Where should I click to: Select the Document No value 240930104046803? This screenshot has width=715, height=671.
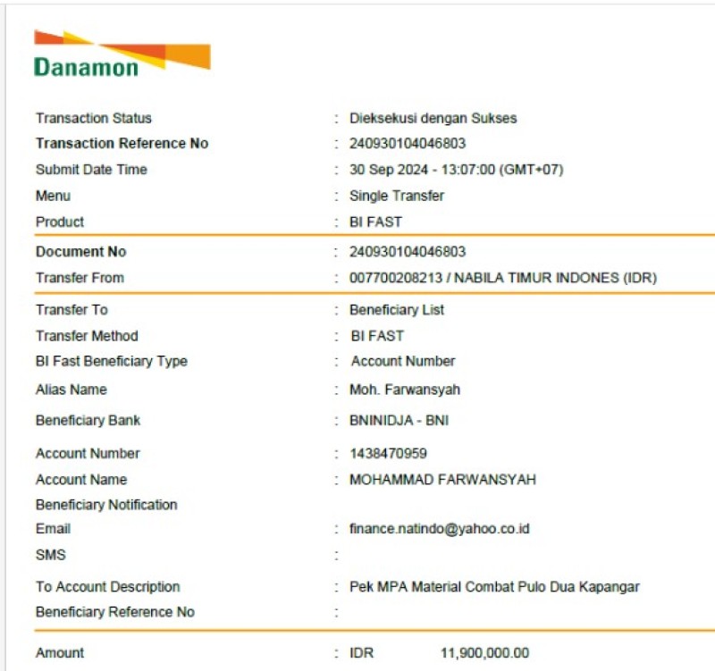[408, 252]
